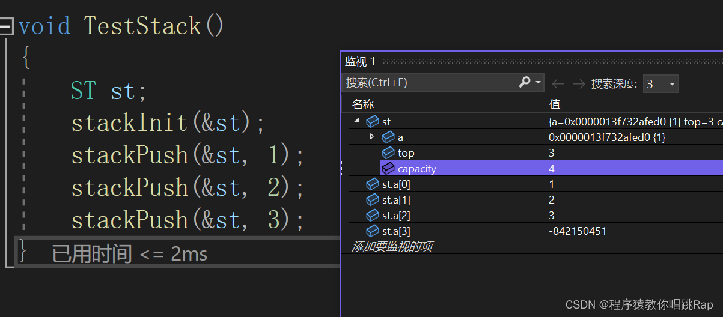Click the cube icon next to top
723x317 pixels.
tap(388, 153)
